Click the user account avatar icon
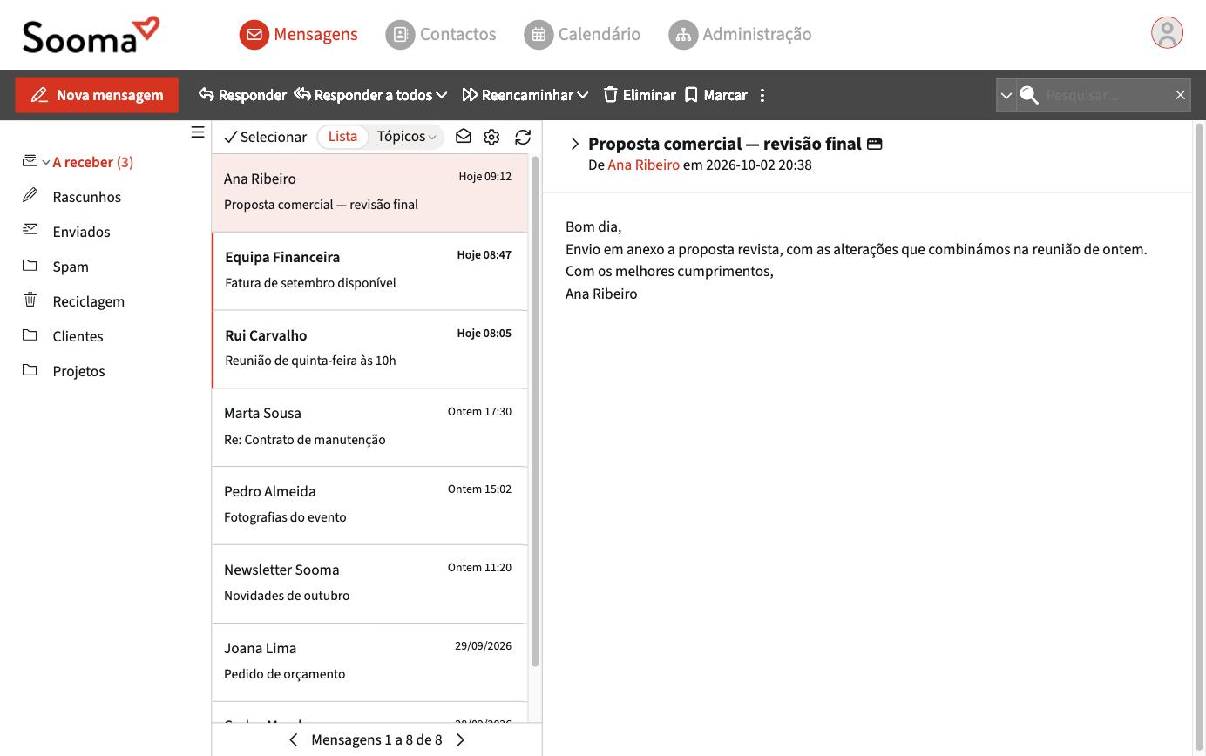Viewport: 1206px width, 756px height. coord(1167,33)
